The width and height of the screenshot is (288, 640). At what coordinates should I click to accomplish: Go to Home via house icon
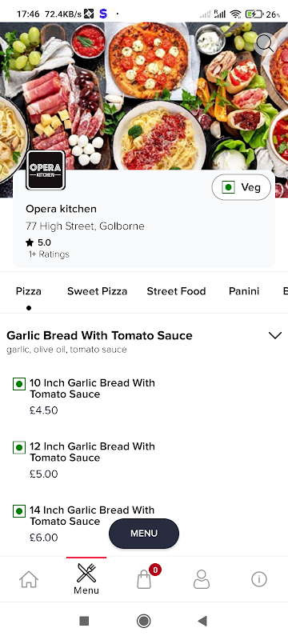tap(29, 578)
